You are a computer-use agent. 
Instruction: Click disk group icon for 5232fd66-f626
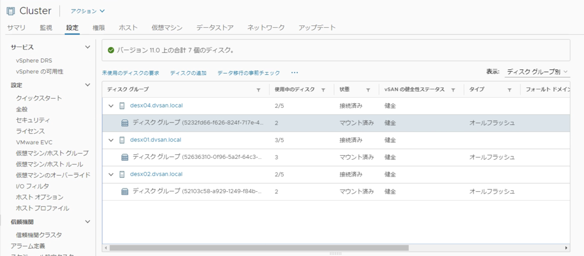125,123
